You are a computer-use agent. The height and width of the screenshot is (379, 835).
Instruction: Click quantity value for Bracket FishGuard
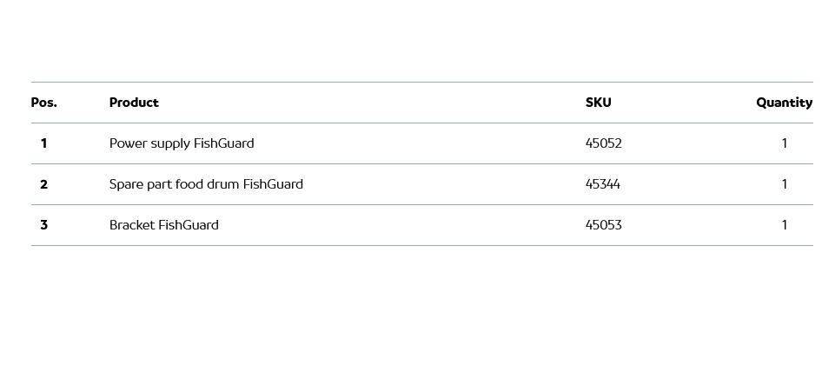coord(784,225)
